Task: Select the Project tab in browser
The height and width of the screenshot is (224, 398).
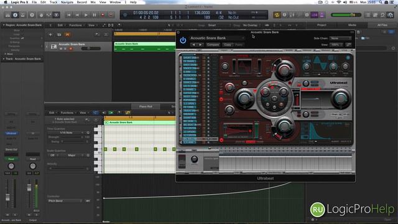Action: click(x=322, y=25)
